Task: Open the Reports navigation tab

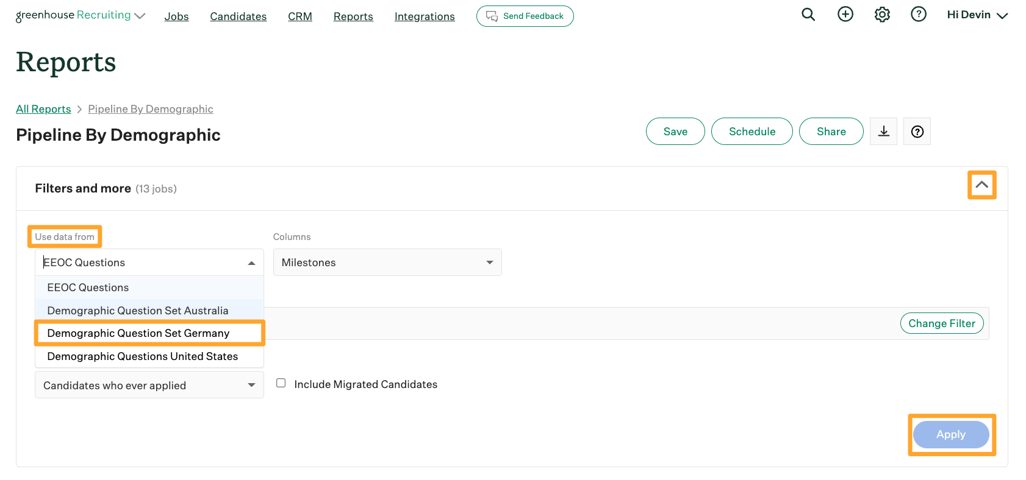Action: coord(353,16)
